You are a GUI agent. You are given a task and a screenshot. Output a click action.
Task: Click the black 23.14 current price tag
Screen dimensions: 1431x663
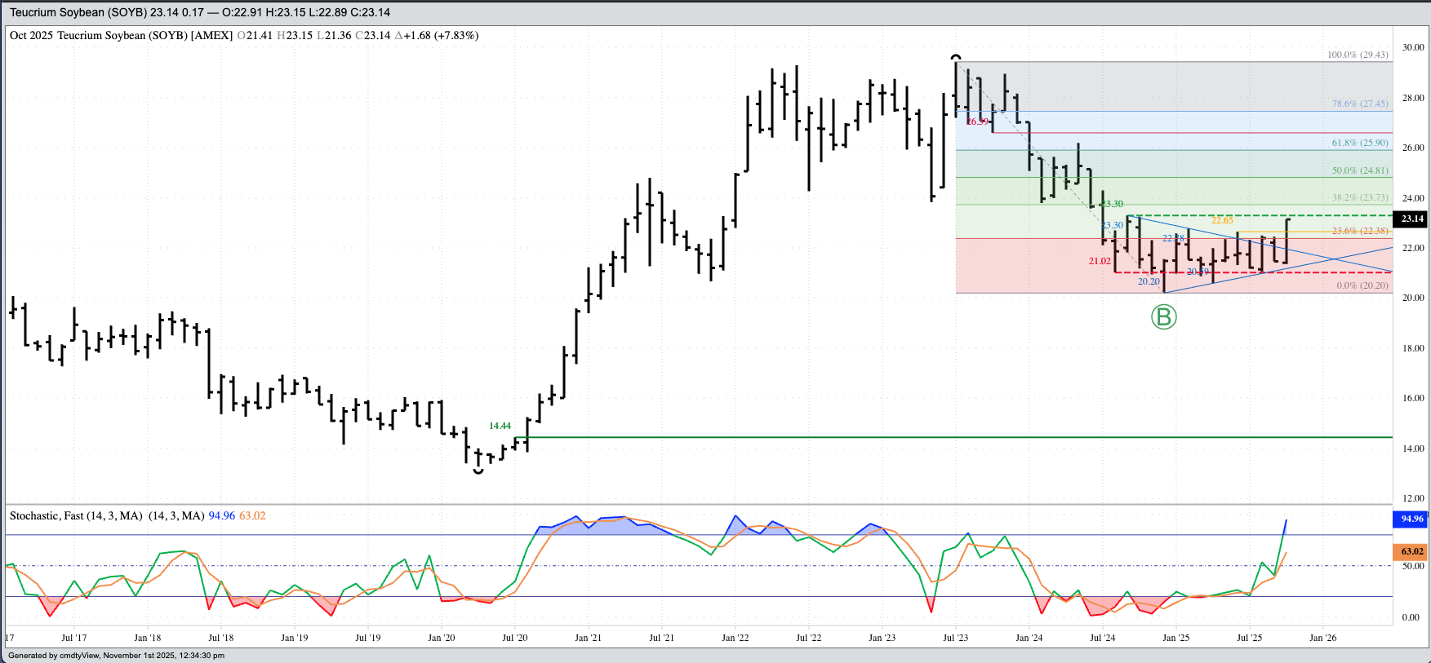coord(1411,219)
